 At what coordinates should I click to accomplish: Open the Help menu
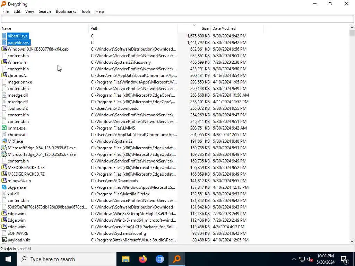(99, 11)
